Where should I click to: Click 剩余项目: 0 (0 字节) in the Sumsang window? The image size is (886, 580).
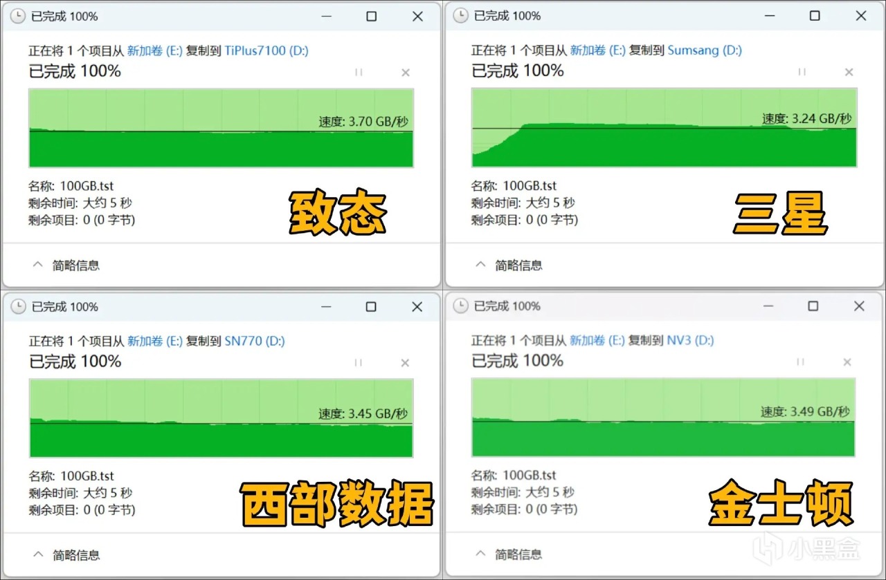(525, 221)
